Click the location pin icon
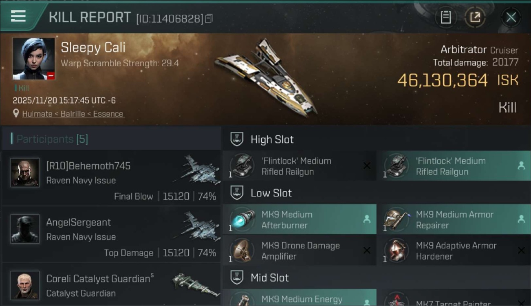 tap(16, 114)
